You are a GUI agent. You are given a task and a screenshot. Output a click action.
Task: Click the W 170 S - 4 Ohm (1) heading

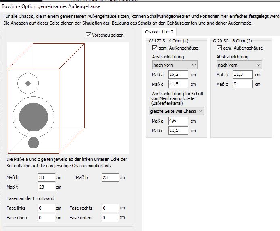pos(168,41)
